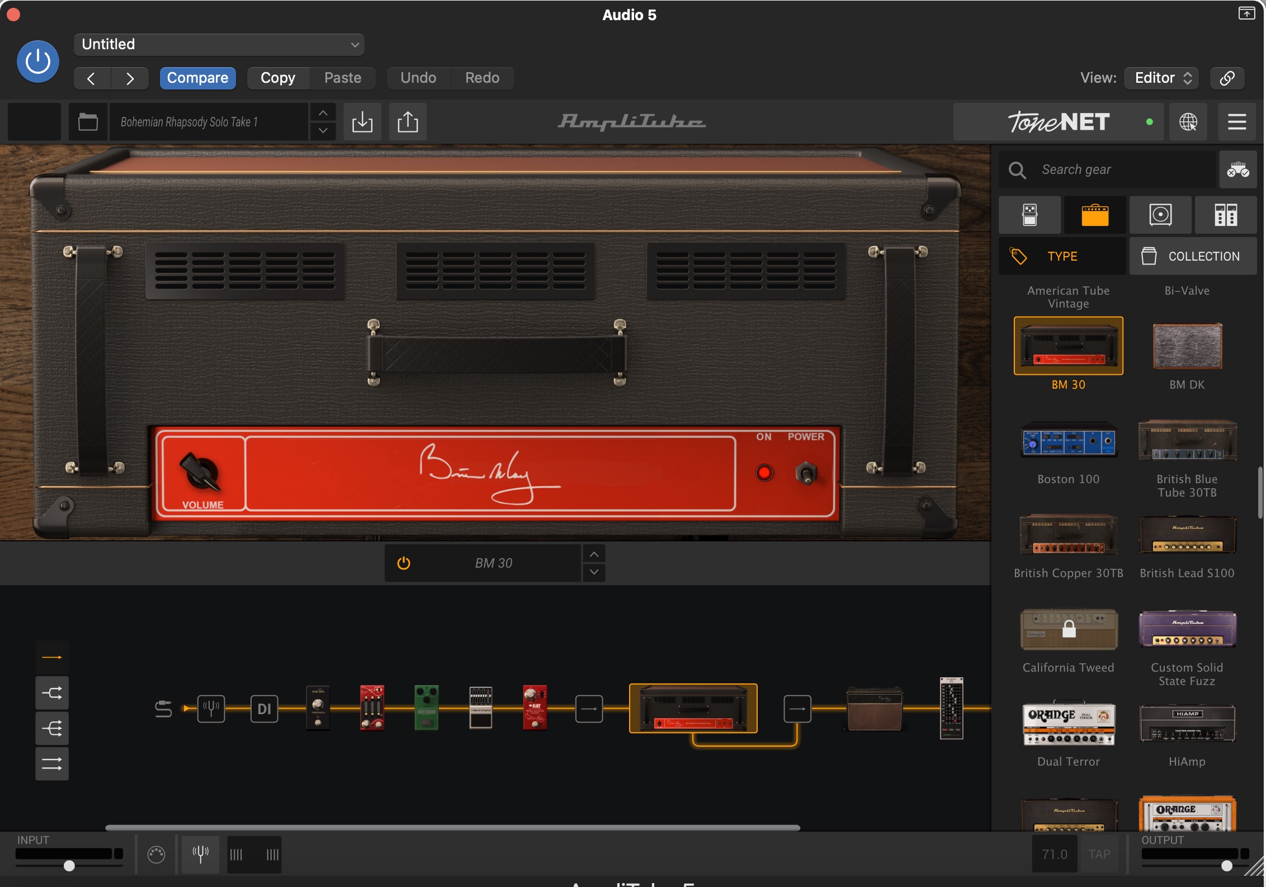Select the Custom Solid State Fuzz amp
This screenshot has width=1266, height=887.
click(x=1187, y=629)
